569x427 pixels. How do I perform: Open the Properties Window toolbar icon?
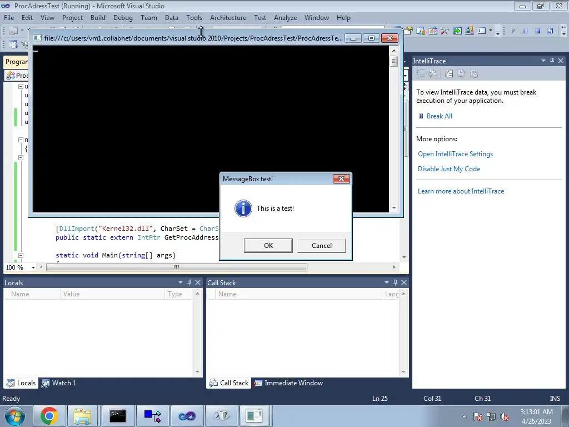tap(408, 31)
